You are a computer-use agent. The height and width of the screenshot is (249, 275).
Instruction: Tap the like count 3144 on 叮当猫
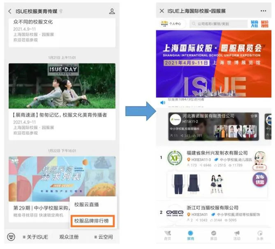tap(217, 220)
